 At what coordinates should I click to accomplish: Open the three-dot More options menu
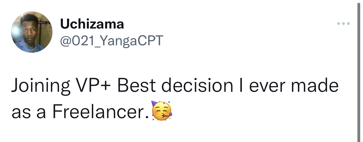(344, 24)
